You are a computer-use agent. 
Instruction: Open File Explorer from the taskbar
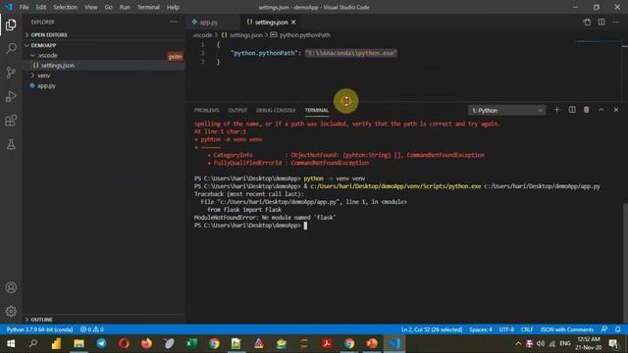click(78, 343)
